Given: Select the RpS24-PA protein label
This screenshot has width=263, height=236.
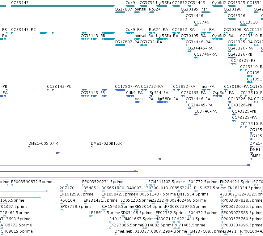Looking at the screenshot, I should pos(159,93).
